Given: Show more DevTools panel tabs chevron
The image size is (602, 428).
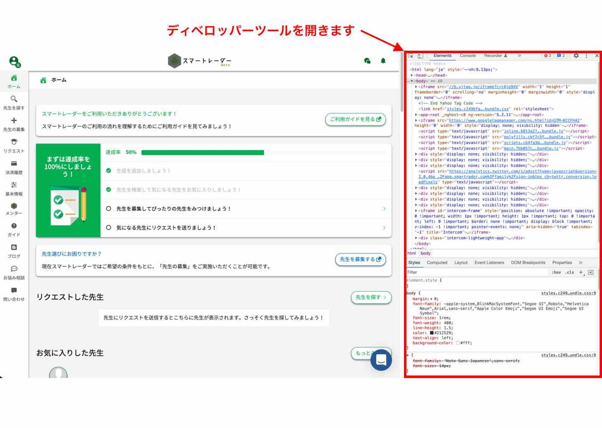Looking at the screenshot, I should pyautogui.click(x=519, y=55).
